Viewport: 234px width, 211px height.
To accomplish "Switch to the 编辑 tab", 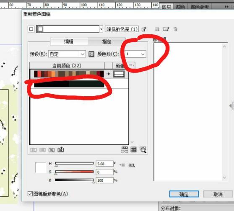I will (x=69, y=41).
